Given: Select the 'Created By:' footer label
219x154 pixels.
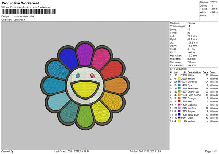Looking at the screenshot, I should click(x=8, y=151).
